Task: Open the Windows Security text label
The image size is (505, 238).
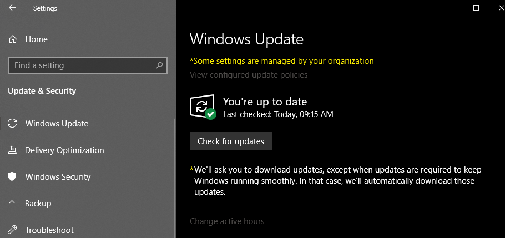Action: coord(58,177)
